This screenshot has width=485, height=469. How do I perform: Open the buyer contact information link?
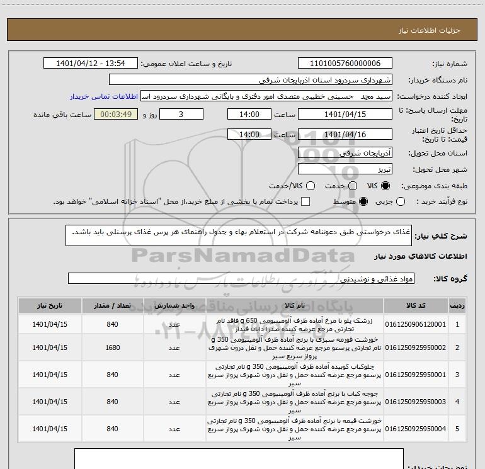click(x=104, y=96)
